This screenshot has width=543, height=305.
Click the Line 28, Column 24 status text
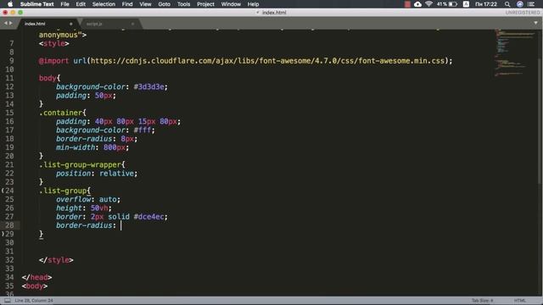tap(34, 301)
